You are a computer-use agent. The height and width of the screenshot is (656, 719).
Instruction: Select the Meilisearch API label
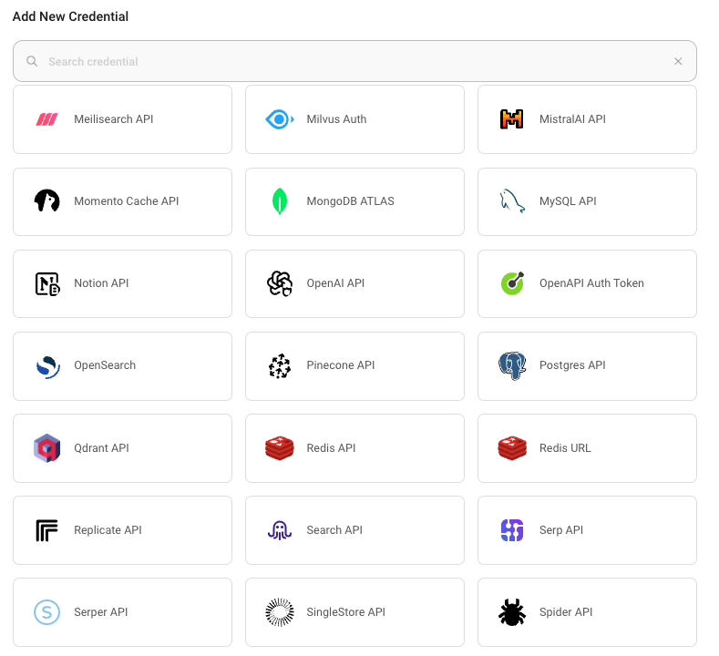tap(114, 119)
